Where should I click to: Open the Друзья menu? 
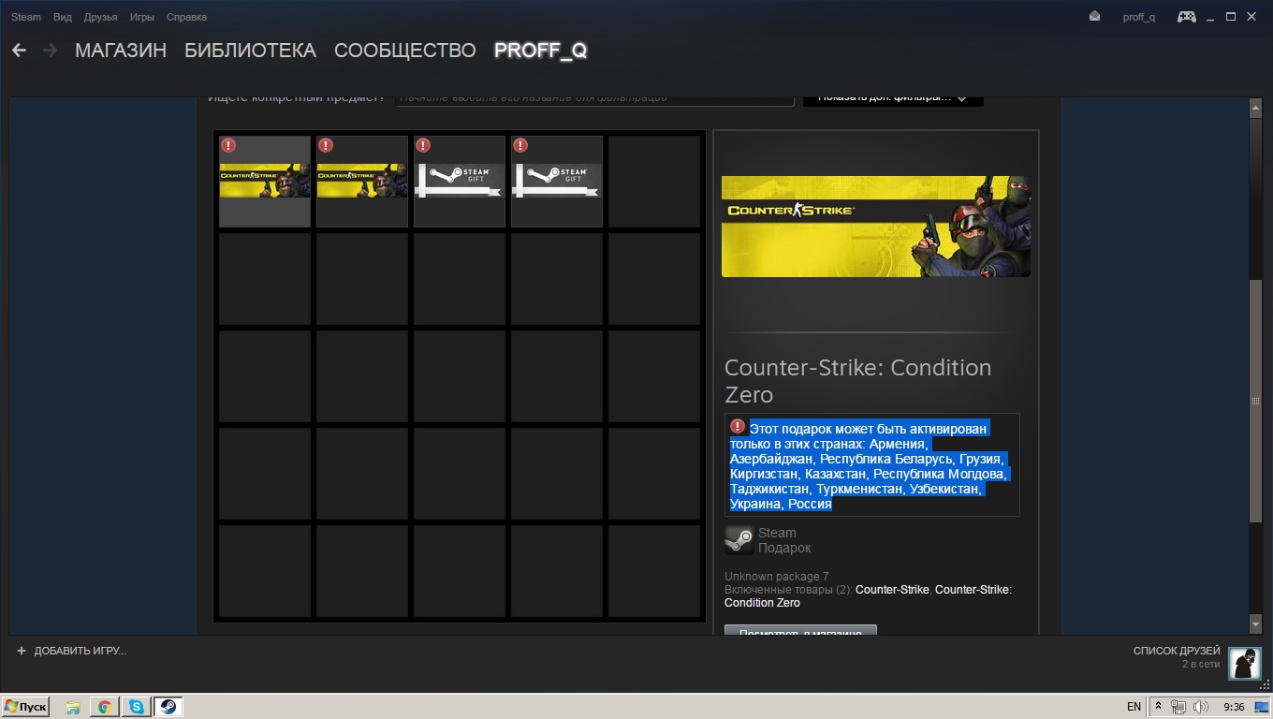pyautogui.click(x=101, y=17)
